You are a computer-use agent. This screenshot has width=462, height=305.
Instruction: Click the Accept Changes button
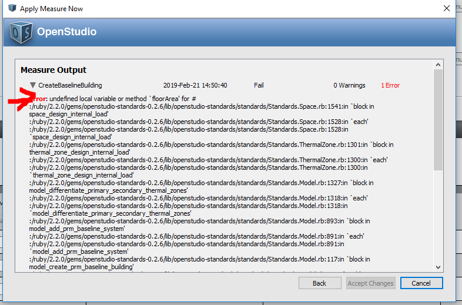pyautogui.click(x=371, y=283)
